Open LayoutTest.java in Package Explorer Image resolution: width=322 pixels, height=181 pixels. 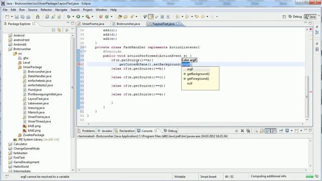click(38, 99)
